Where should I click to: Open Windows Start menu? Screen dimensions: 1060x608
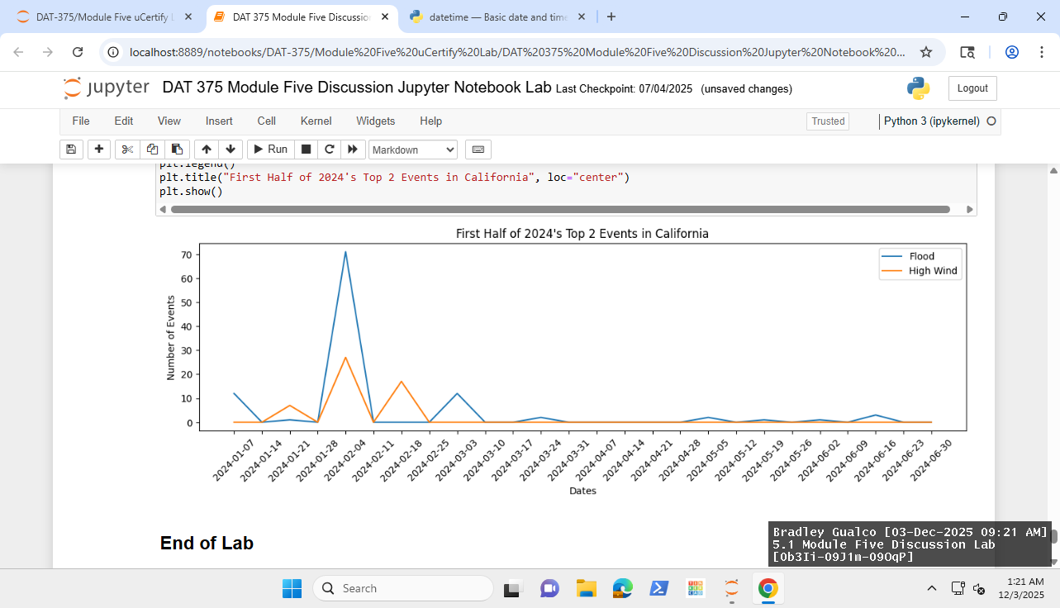click(x=292, y=588)
